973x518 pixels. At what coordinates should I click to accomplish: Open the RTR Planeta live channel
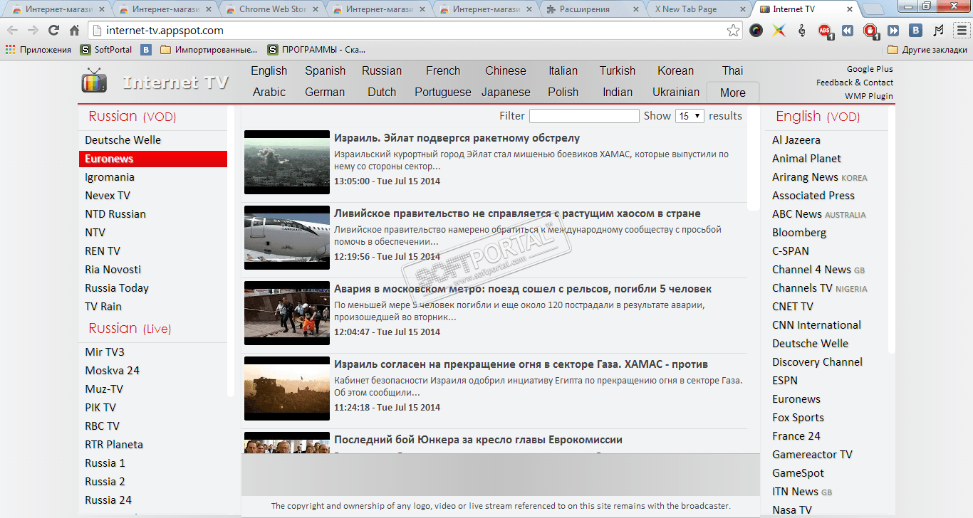114,445
